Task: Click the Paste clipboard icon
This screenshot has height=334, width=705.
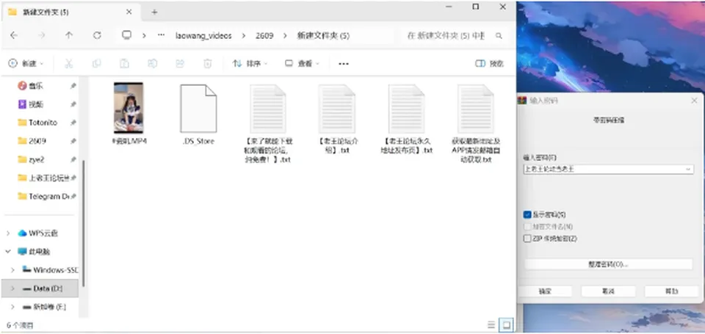Action: click(125, 64)
